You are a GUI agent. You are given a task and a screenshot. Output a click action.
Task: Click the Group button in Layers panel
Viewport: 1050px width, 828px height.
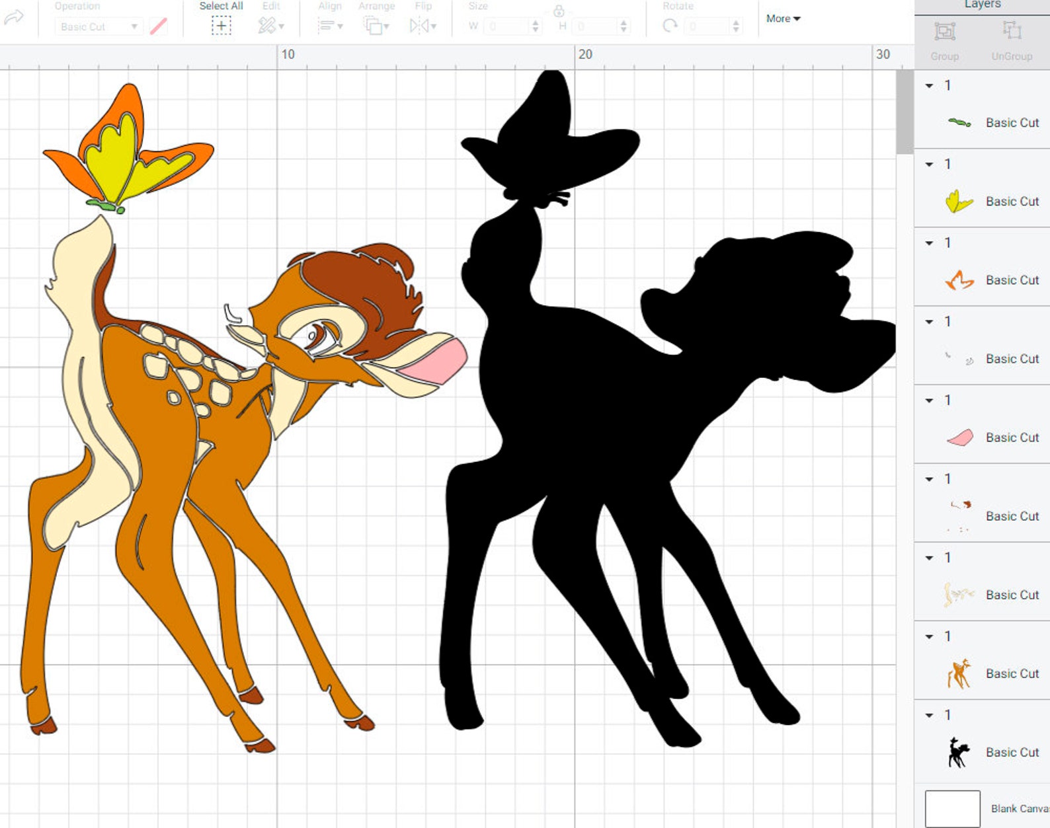click(944, 41)
